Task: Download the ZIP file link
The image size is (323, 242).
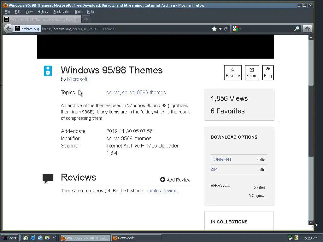Action: tap(214, 169)
